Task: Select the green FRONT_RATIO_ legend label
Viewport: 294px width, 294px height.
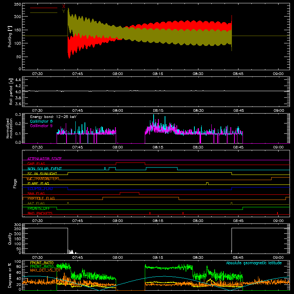Action: click(43, 267)
